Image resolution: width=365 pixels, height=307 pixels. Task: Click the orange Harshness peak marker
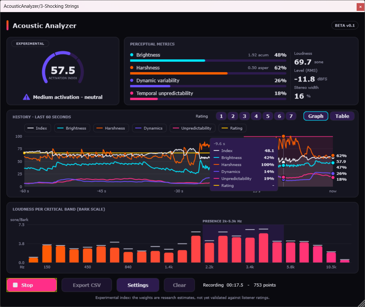[x=283, y=136]
